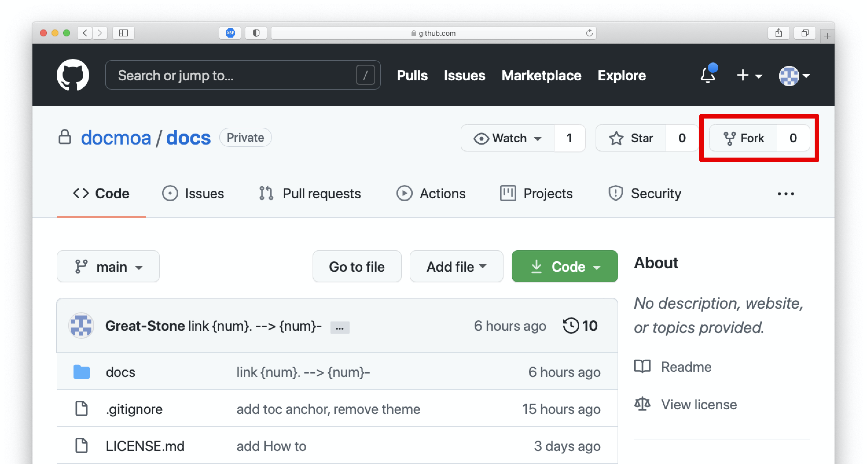Expand the green Code dropdown
This screenshot has height=464, width=867.
pyautogui.click(x=564, y=267)
